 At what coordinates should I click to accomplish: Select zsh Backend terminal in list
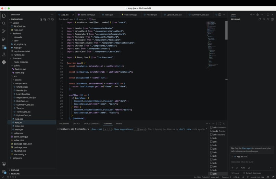pos(217,135)
